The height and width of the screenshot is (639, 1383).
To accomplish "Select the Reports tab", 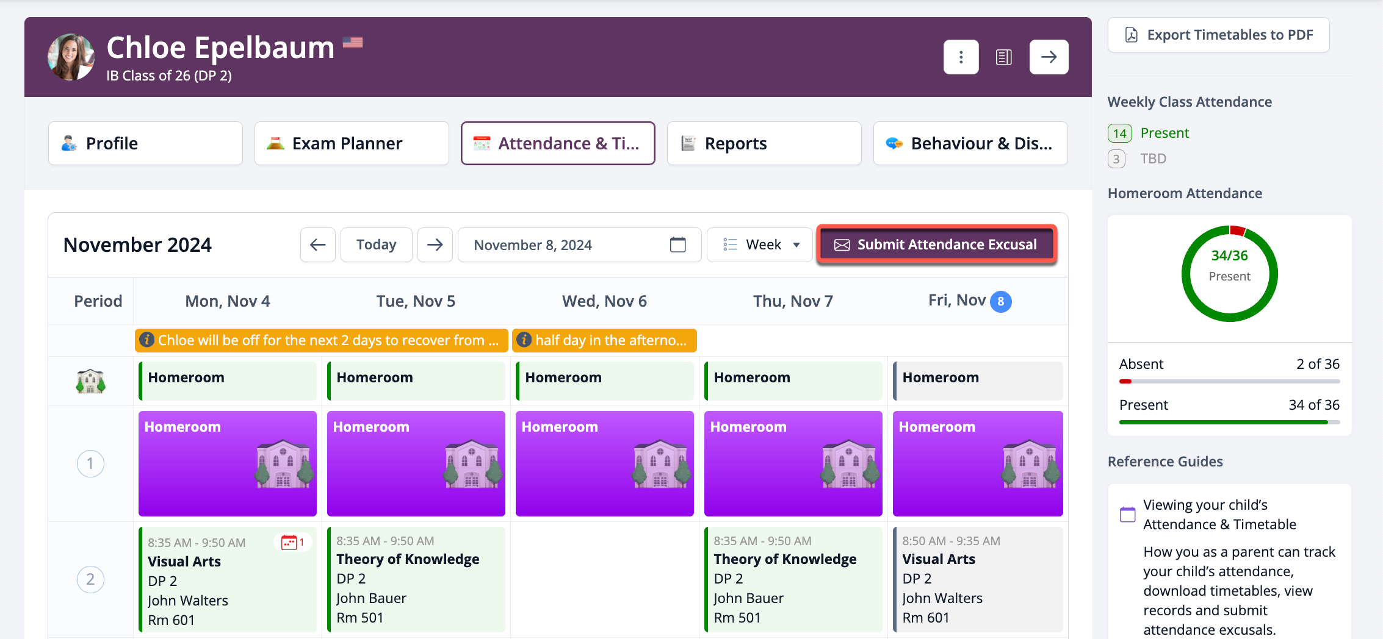I will (764, 143).
